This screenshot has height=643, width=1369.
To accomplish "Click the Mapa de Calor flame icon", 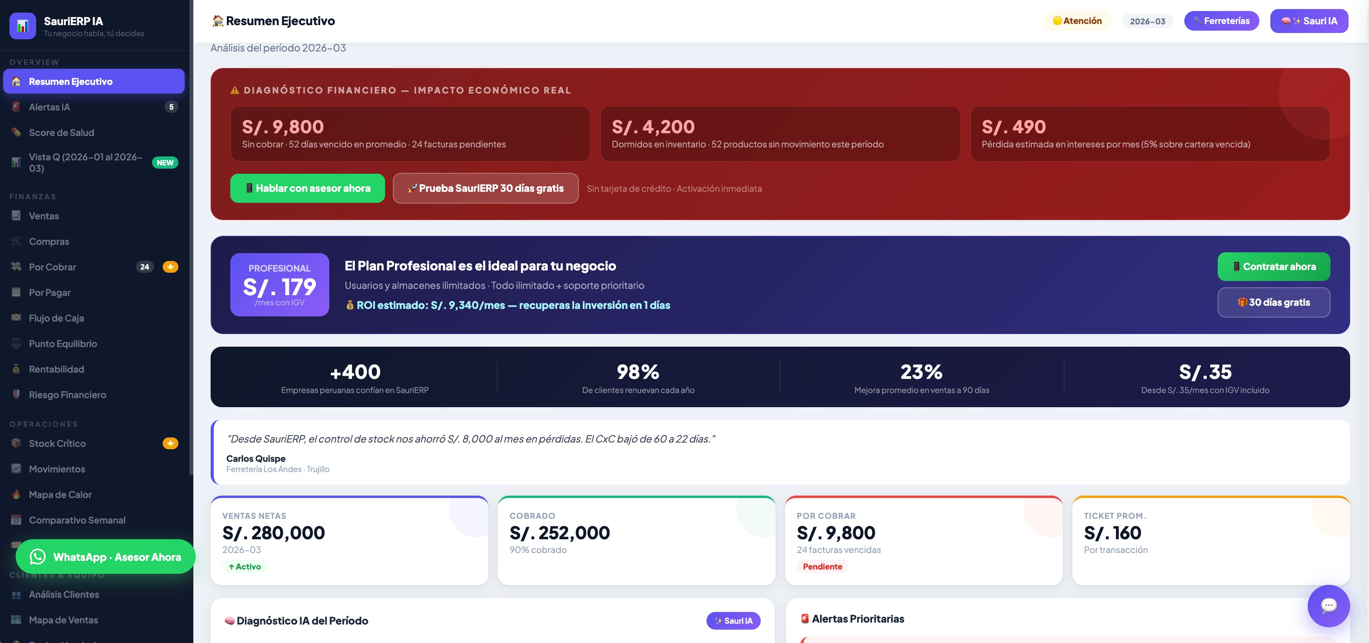I will click(17, 494).
